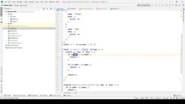185x104 pixels.
Task: Close the index.ts editor tab
Action: click(x=65, y=9)
